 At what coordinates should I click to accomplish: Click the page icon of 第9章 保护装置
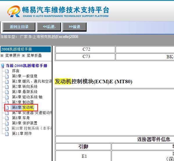click(x=7, y=123)
